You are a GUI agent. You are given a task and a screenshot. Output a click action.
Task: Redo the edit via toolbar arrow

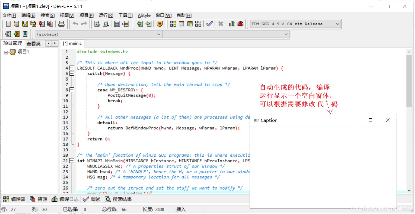tap(84, 24)
